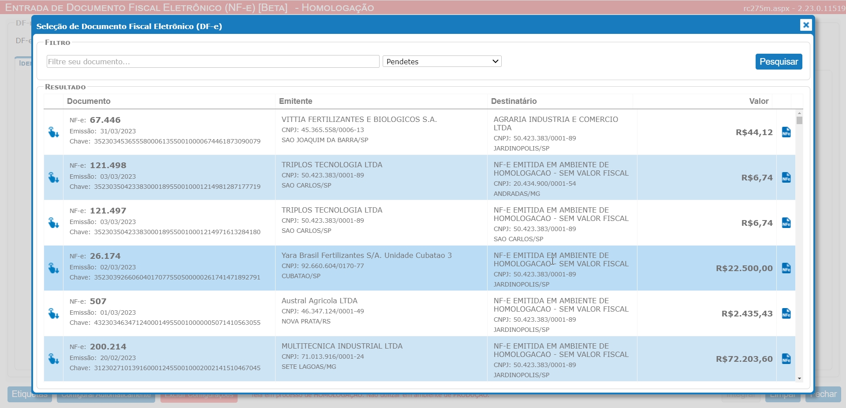Click the Valor column header

point(759,101)
